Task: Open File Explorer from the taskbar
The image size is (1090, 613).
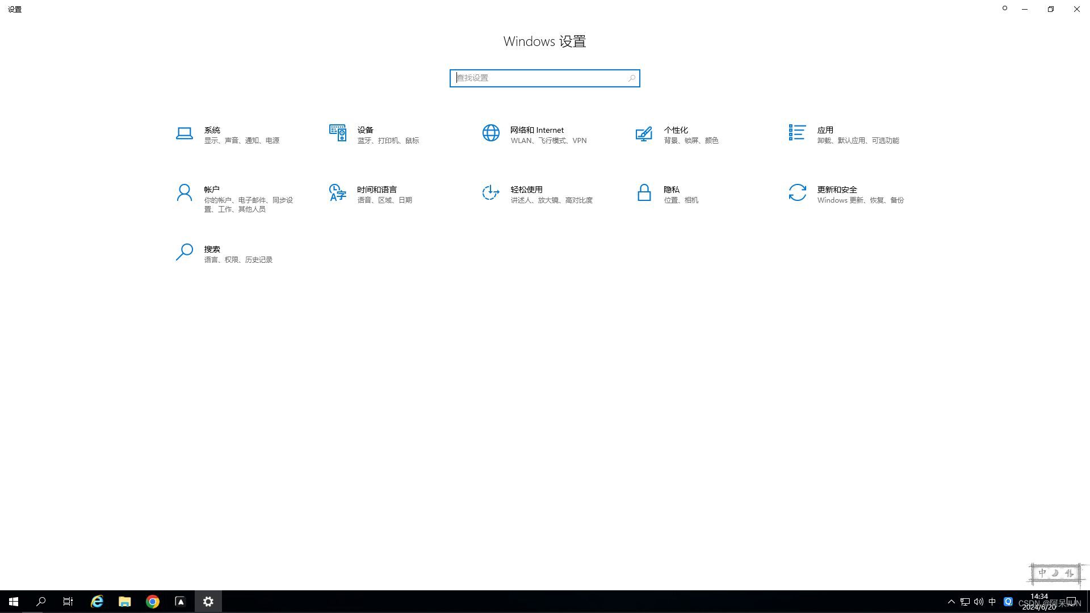Action: click(124, 602)
